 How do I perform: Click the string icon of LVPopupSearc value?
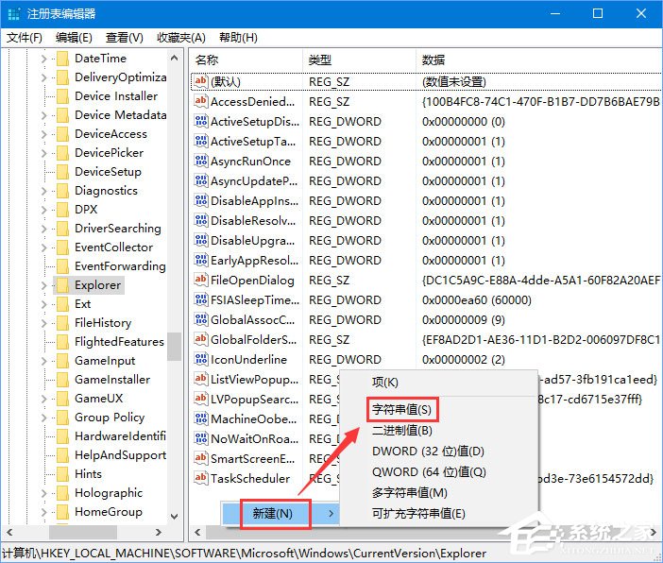[200, 399]
